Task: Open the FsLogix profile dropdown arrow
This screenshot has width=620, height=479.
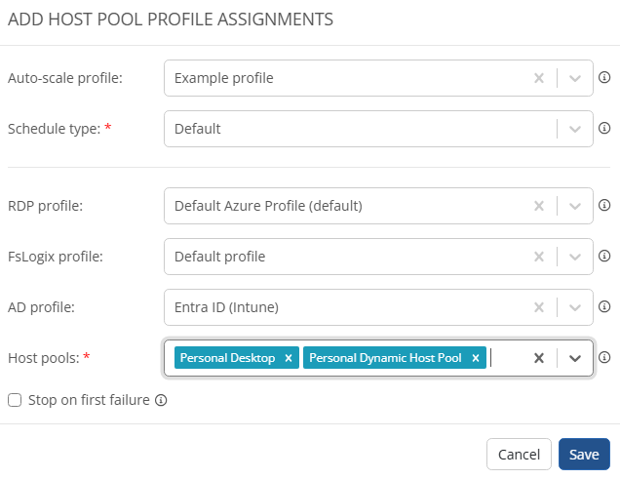Action: tap(575, 257)
